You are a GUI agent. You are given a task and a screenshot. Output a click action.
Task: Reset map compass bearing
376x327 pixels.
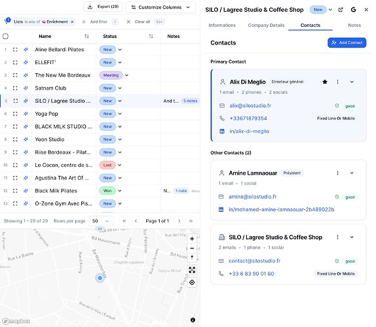[x=192, y=258]
